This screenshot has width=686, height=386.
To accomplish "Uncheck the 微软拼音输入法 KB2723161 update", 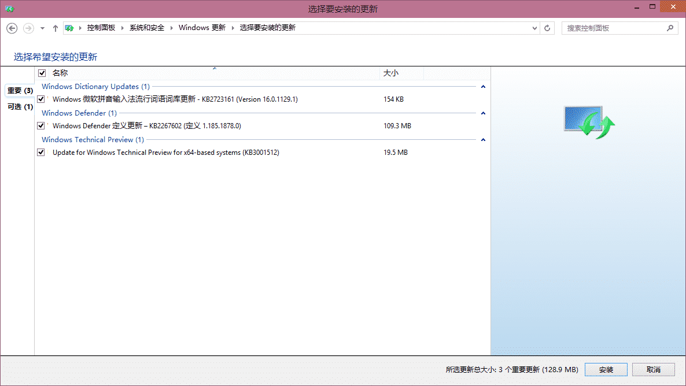I will pos(40,99).
